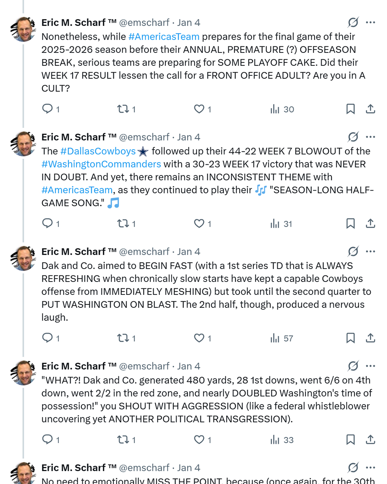Share the playoff cake tweet

370,109
